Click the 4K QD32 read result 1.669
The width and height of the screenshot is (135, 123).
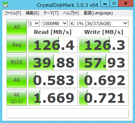pos(53,98)
